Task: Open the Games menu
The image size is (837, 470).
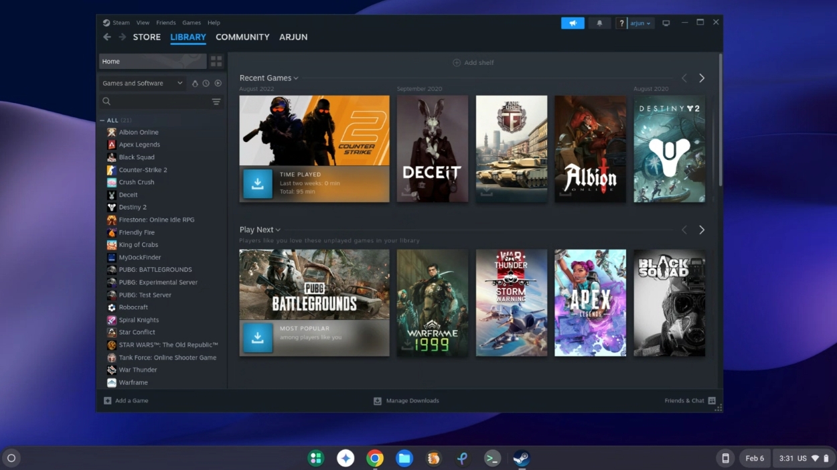Action: click(192, 23)
